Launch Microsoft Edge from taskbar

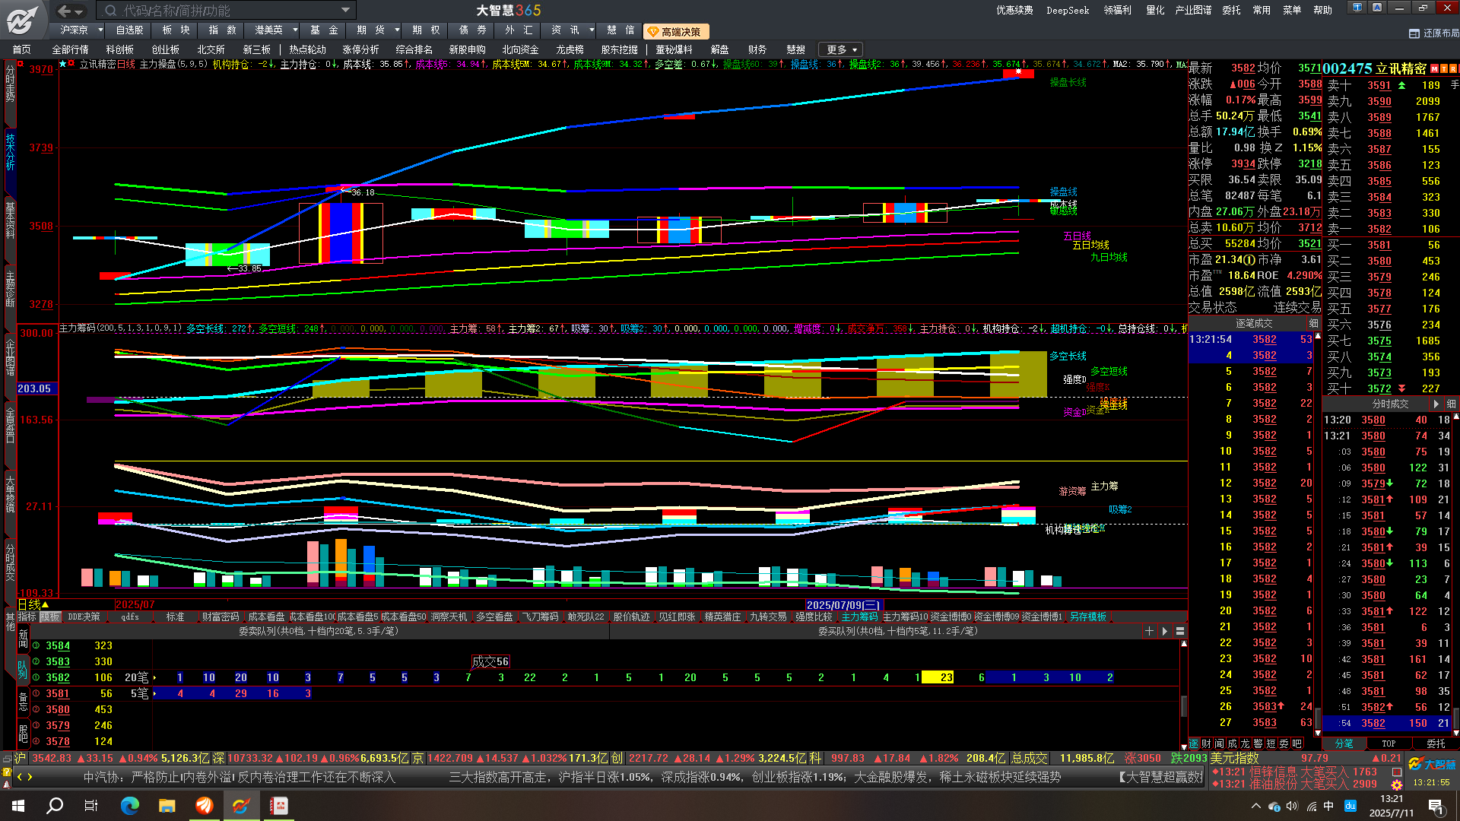(x=130, y=806)
